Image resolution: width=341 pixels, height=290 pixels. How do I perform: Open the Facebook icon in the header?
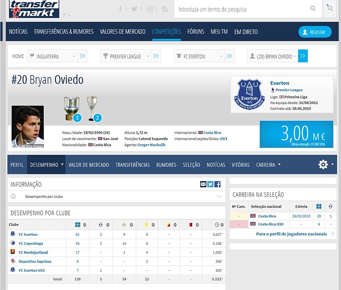[120, 9]
